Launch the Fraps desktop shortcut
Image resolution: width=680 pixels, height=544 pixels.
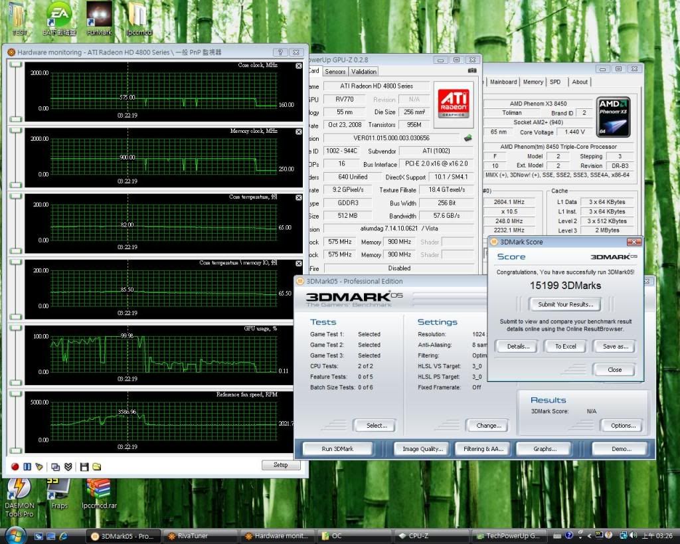click(x=59, y=494)
